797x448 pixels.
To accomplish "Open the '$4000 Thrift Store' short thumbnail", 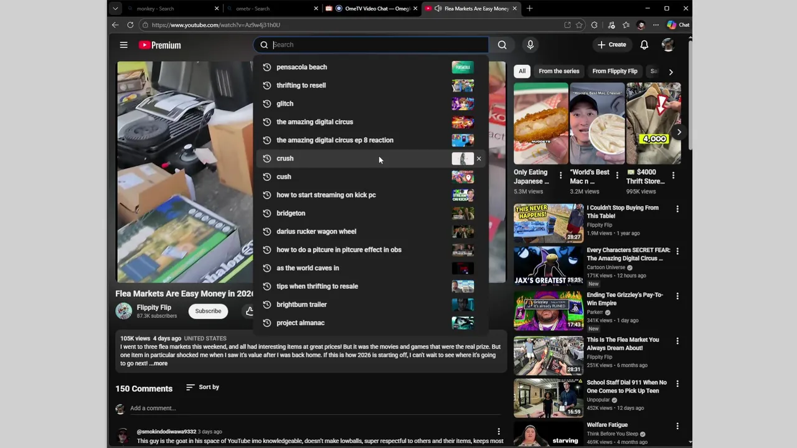I will point(654,123).
